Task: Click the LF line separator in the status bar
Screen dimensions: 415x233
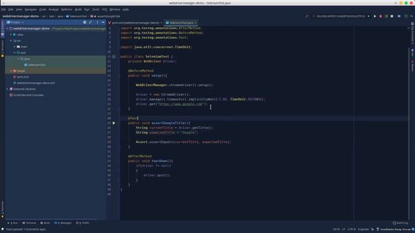Action: click(344, 229)
